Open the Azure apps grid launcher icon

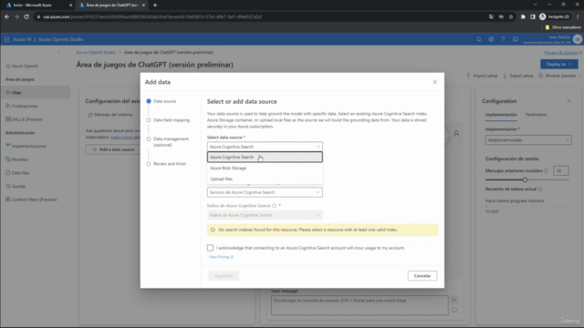pos(6,39)
